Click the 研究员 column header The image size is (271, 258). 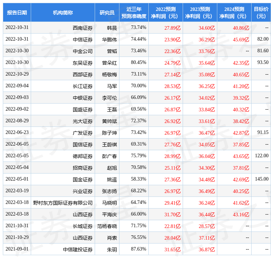107,13
